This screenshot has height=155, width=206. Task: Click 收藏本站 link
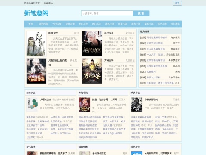coord(48,3)
